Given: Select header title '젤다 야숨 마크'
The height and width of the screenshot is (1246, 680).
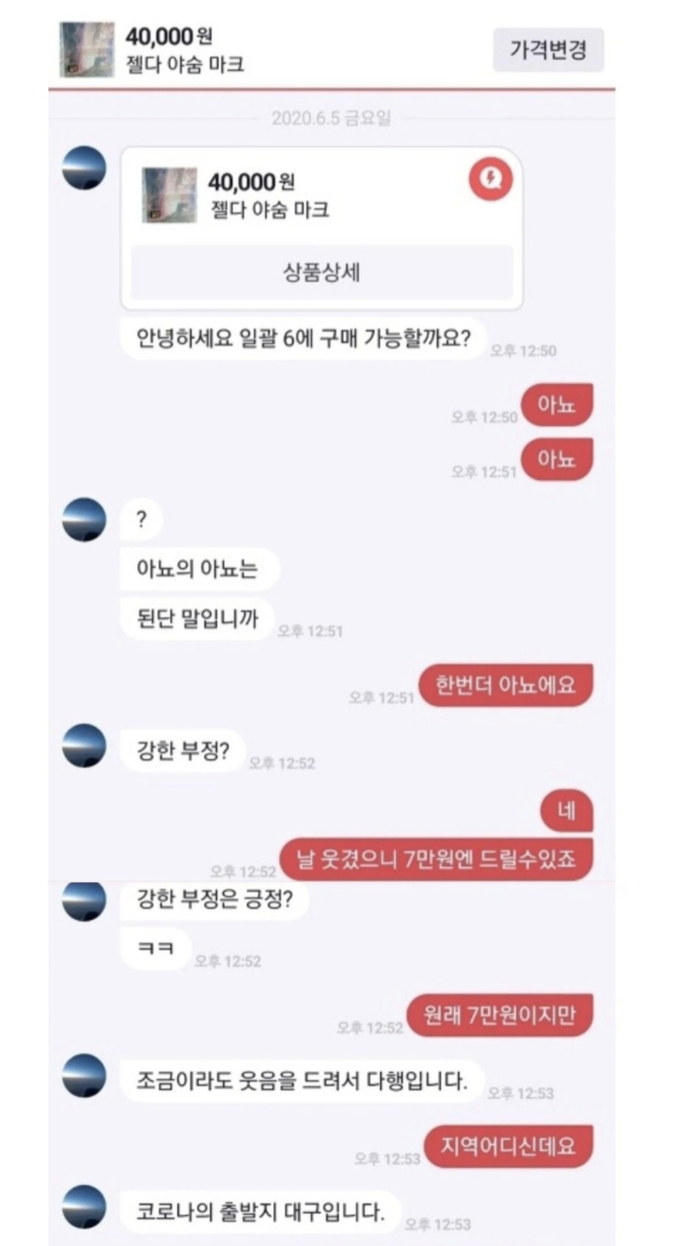Looking at the screenshot, I should (184, 64).
